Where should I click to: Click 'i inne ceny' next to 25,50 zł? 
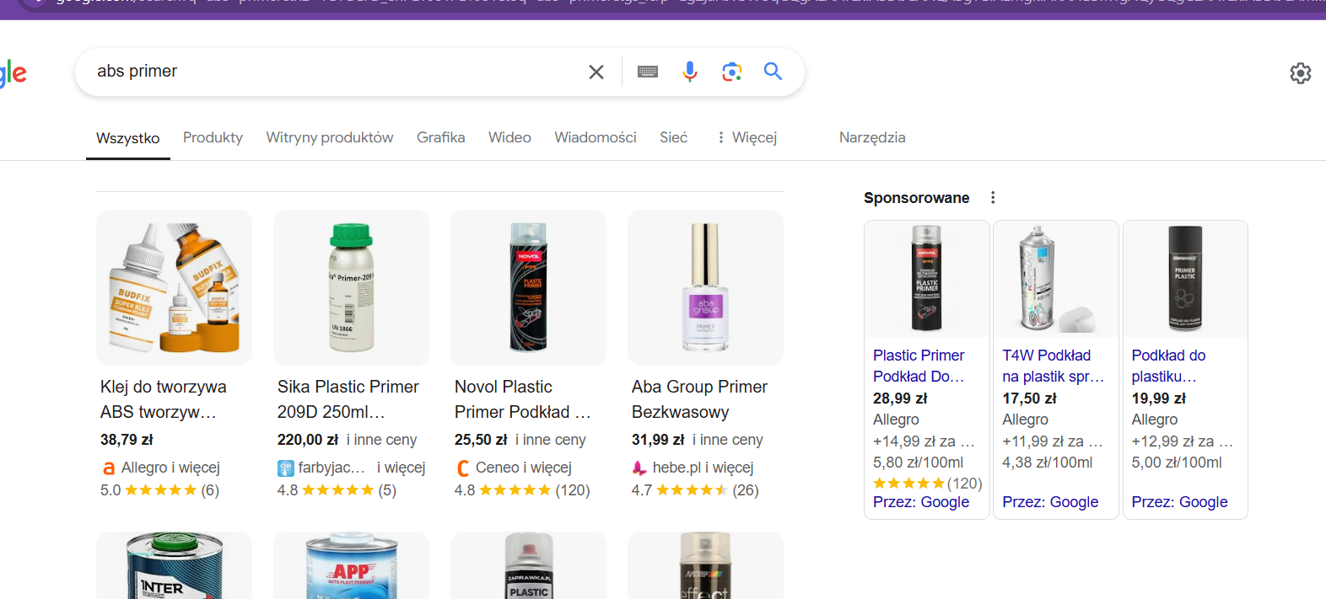point(550,440)
